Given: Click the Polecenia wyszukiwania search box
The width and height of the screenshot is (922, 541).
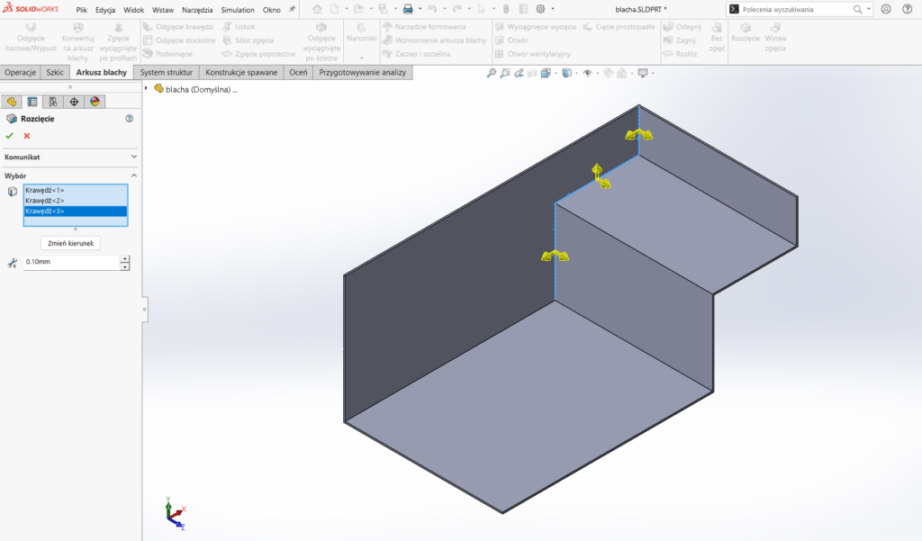Looking at the screenshot, I should coord(796,9).
